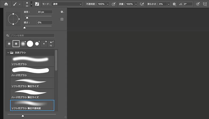Click the 滑らかさ 0% value field
Viewport: 209px width, 119px height.
[x=163, y=4]
